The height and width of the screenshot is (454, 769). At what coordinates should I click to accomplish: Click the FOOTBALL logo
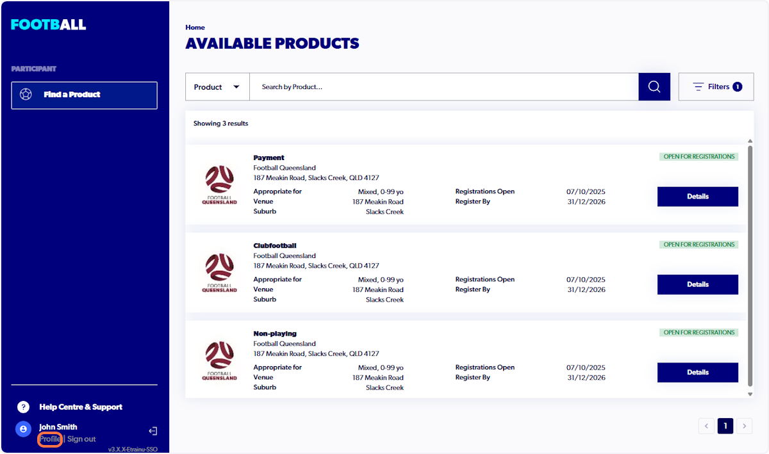pyautogui.click(x=49, y=25)
